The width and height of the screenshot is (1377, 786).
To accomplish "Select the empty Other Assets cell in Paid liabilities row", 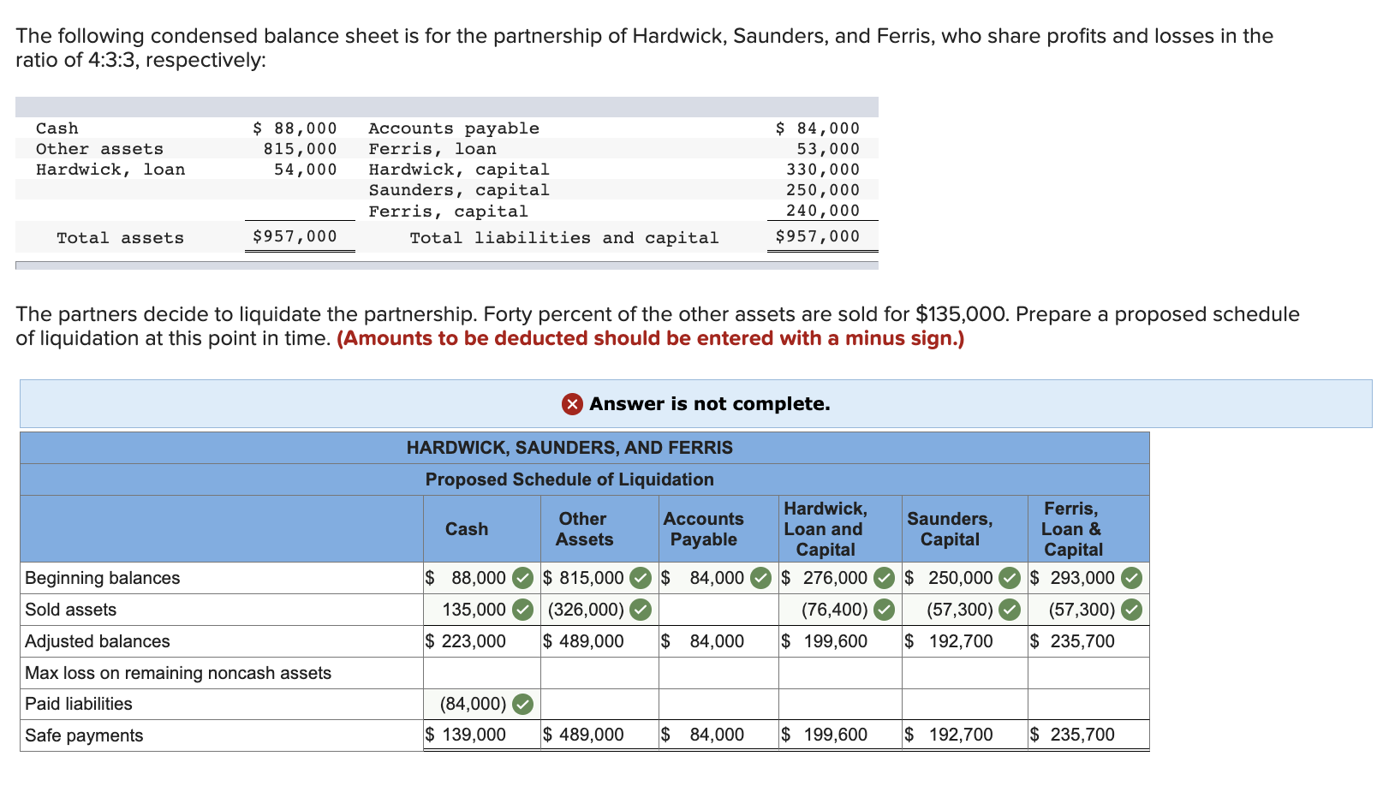I will (x=599, y=704).
